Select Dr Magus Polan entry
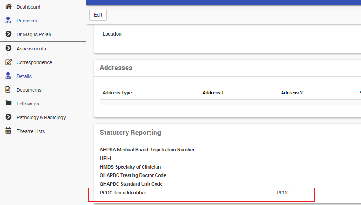The height and width of the screenshot is (205, 361). point(34,34)
